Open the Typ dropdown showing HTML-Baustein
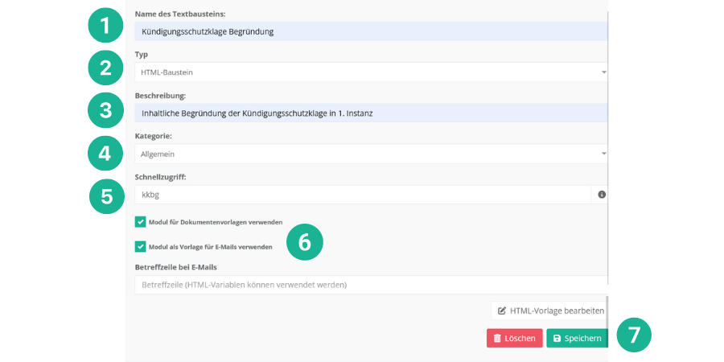Viewport: 724px width, 362px height. click(x=370, y=72)
